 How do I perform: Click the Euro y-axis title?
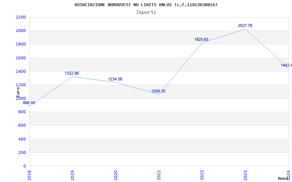(x=18, y=92)
